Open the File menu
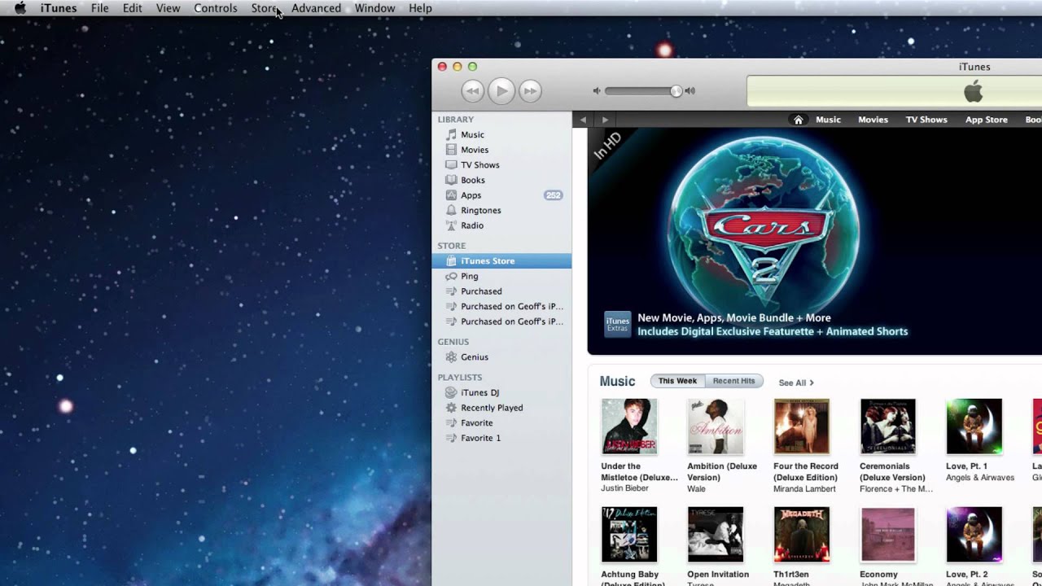This screenshot has height=586, width=1042. 100,8
